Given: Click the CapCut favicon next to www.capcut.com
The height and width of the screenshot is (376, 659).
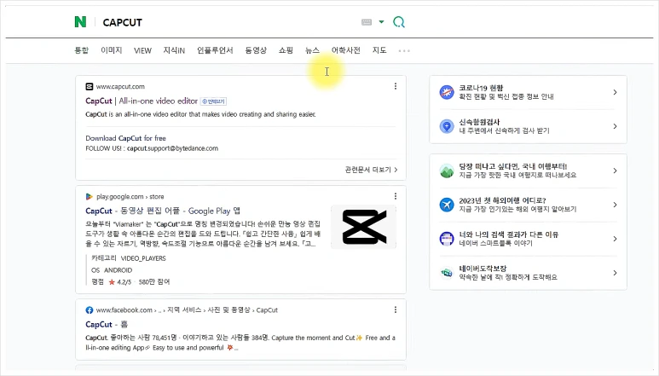Looking at the screenshot, I should pyautogui.click(x=90, y=87).
